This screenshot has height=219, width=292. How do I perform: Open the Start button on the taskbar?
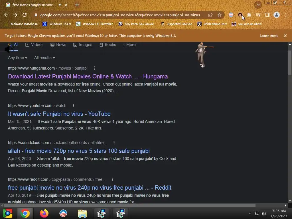8,213
